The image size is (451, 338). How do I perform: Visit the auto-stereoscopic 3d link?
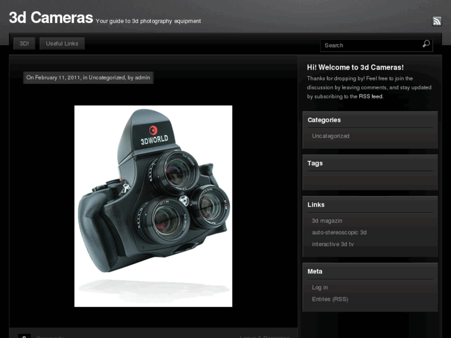(x=339, y=233)
